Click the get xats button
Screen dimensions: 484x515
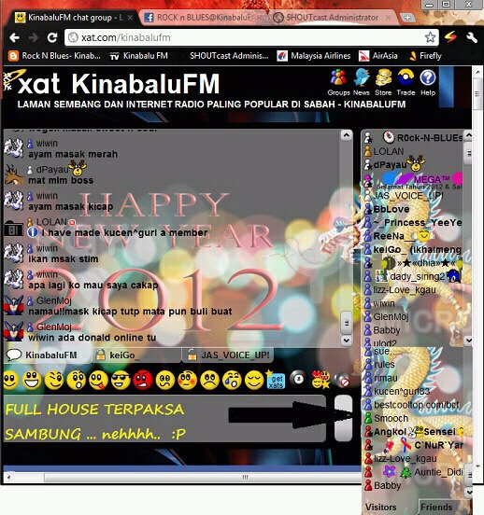coord(276,381)
